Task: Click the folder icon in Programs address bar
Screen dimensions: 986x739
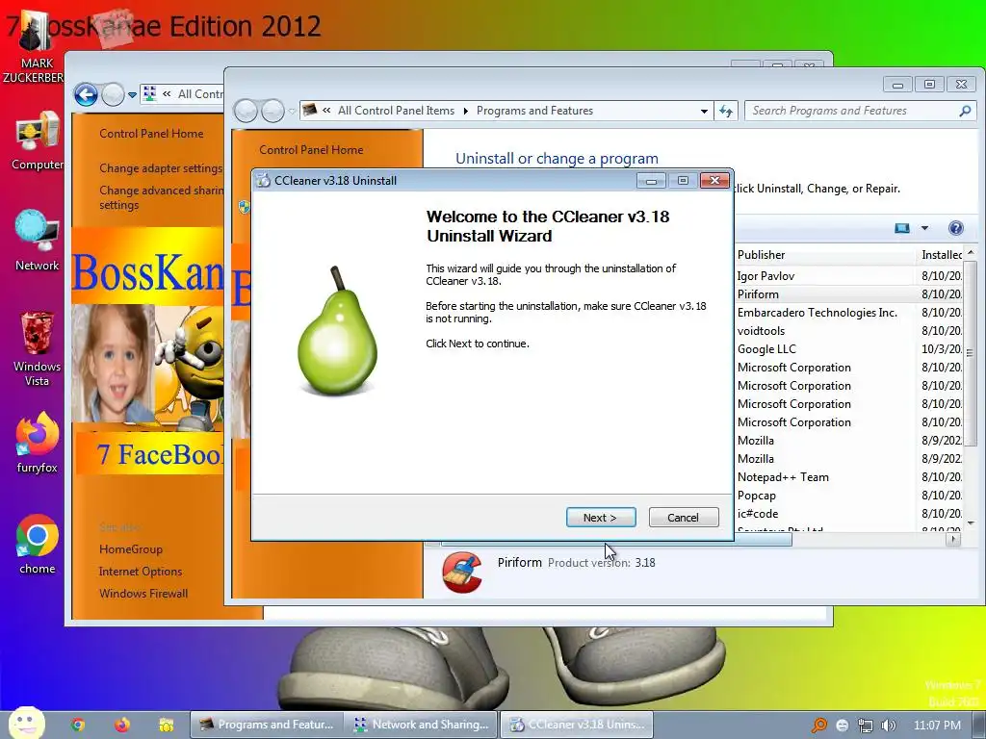Action: (x=309, y=111)
